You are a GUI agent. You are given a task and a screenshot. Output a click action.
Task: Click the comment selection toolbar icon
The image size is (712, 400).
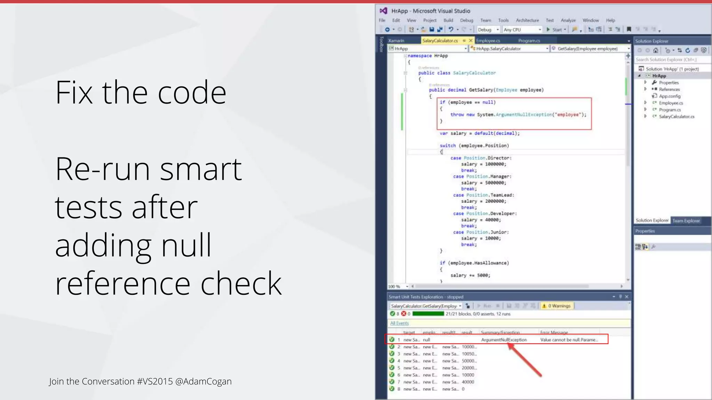[610, 30]
